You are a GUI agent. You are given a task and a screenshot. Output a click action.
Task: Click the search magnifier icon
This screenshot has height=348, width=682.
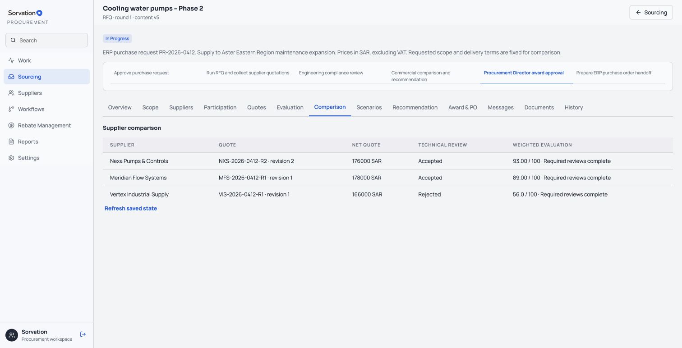pyautogui.click(x=13, y=40)
